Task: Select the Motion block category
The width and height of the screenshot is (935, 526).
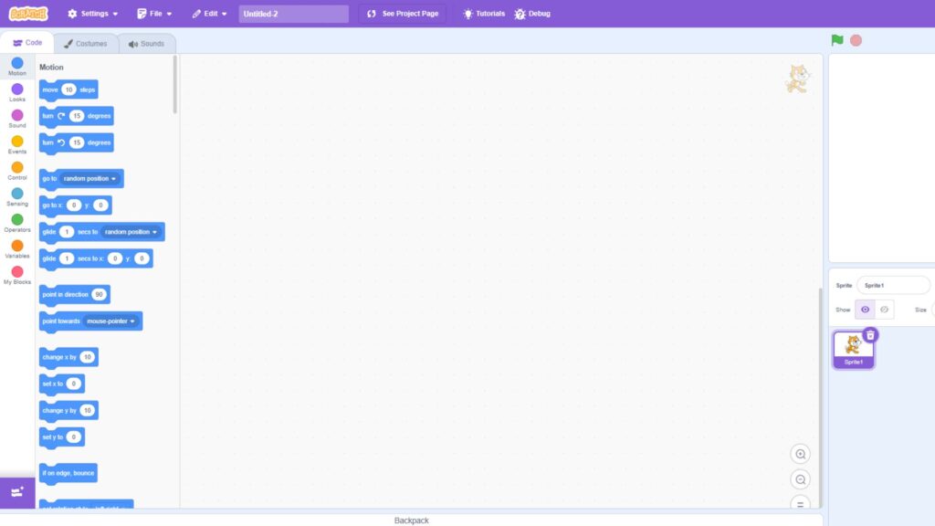Action: [17, 66]
